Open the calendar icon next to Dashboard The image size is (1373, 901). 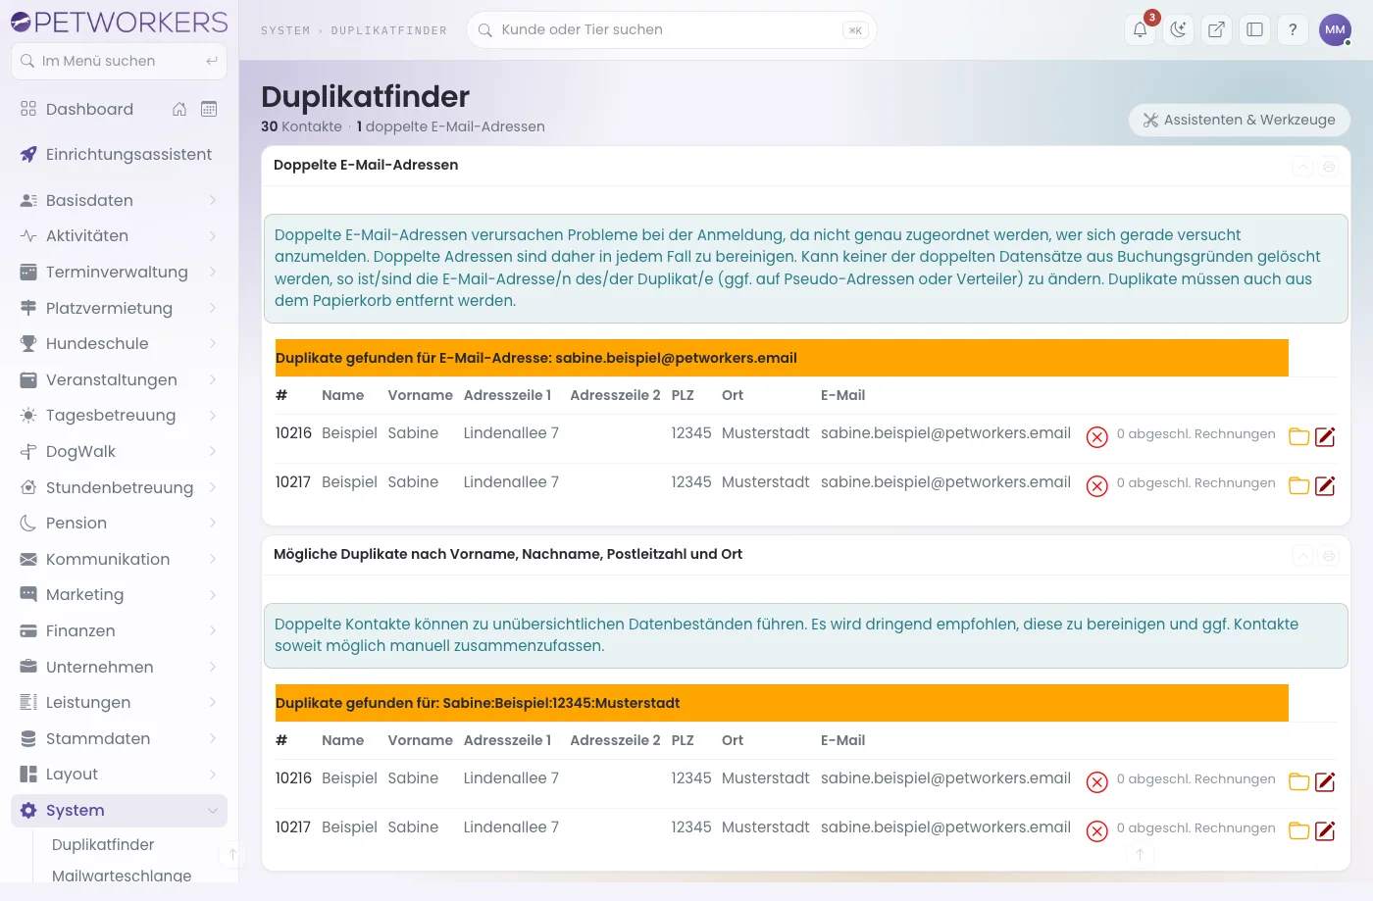click(209, 109)
